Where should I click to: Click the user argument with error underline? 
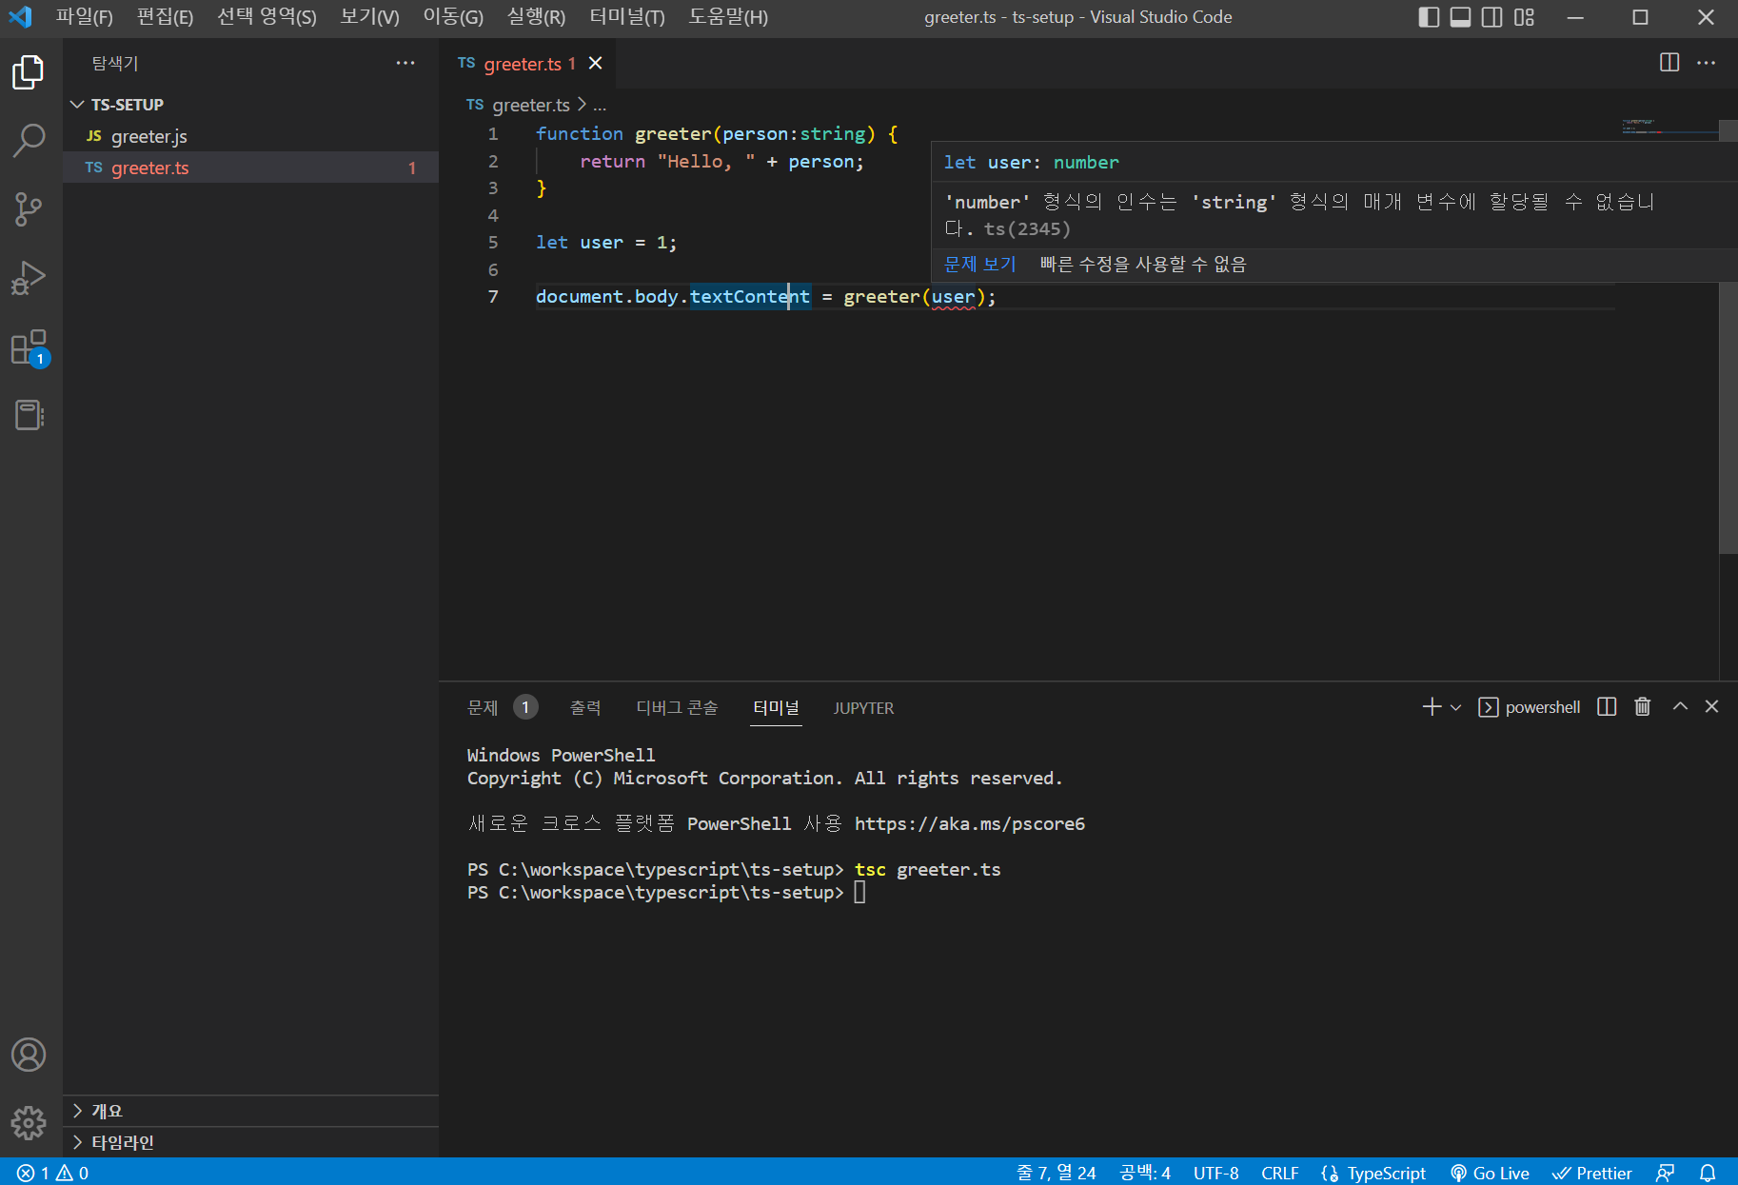click(x=953, y=297)
